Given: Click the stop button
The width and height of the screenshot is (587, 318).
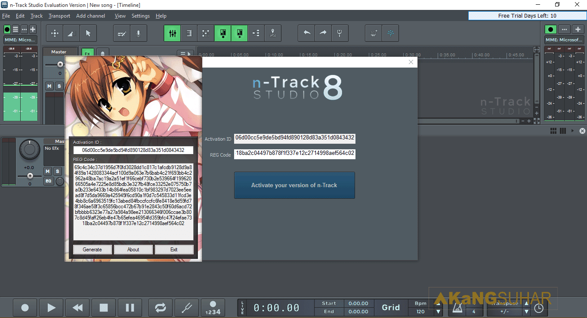Looking at the screenshot, I should [x=104, y=308].
